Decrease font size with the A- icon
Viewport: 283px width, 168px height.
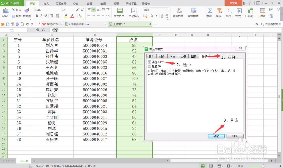(82, 10)
